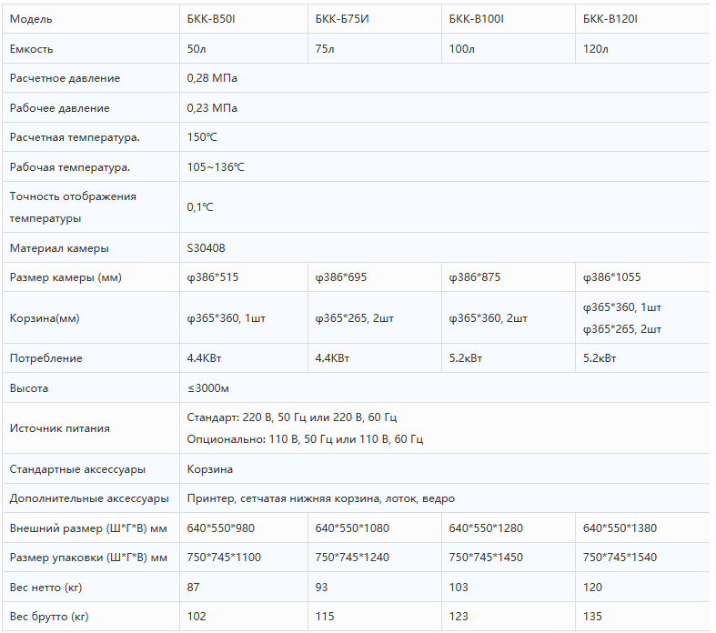Click the φ365*265, 2шт basket cell
This screenshot has height=633, width=716.
click(x=375, y=318)
